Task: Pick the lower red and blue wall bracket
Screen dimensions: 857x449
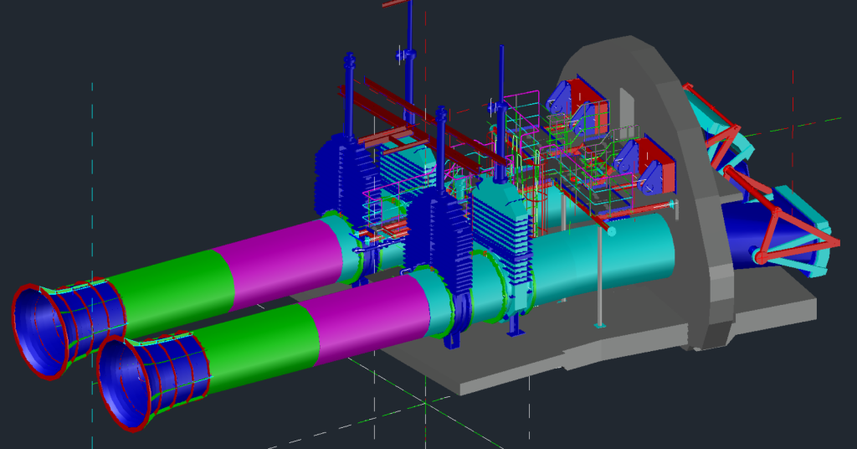Action: (643, 163)
